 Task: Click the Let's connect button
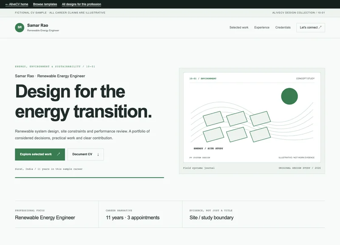coord(311,28)
